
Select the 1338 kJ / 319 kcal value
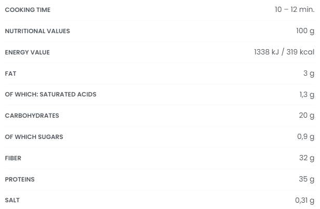pyautogui.click(x=284, y=52)
